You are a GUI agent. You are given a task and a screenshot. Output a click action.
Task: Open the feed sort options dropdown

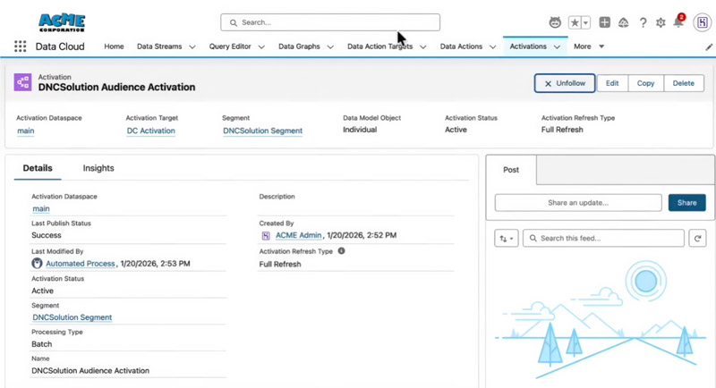(506, 239)
